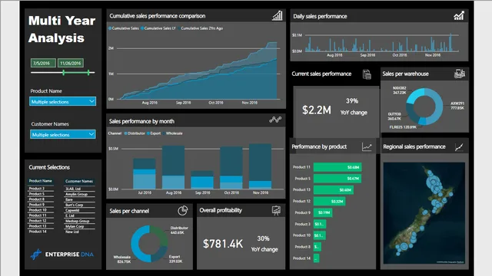The width and height of the screenshot is (492, 276).
Task: Select New Ltd in the customer list
Action: pos(71,232)
